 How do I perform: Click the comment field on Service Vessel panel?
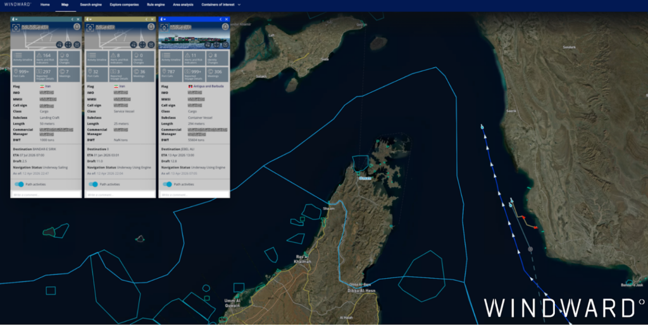tap(120, 194)
